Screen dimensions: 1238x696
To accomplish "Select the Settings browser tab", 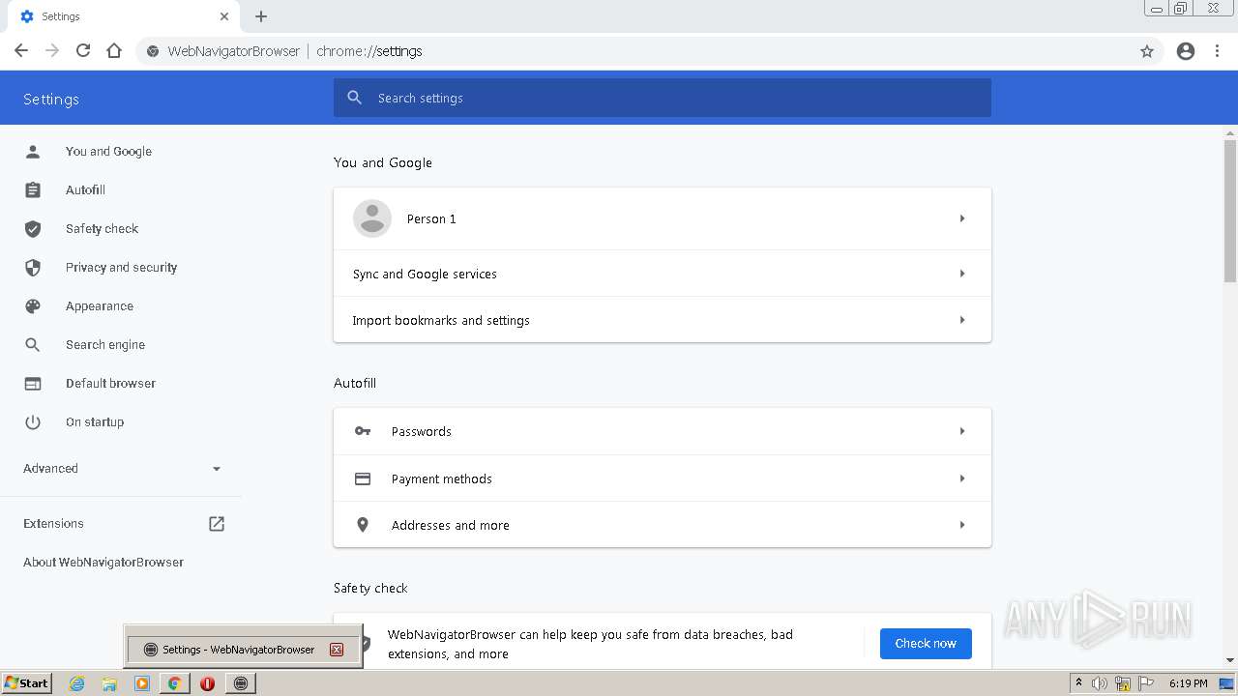I will (x=124, y=16).
